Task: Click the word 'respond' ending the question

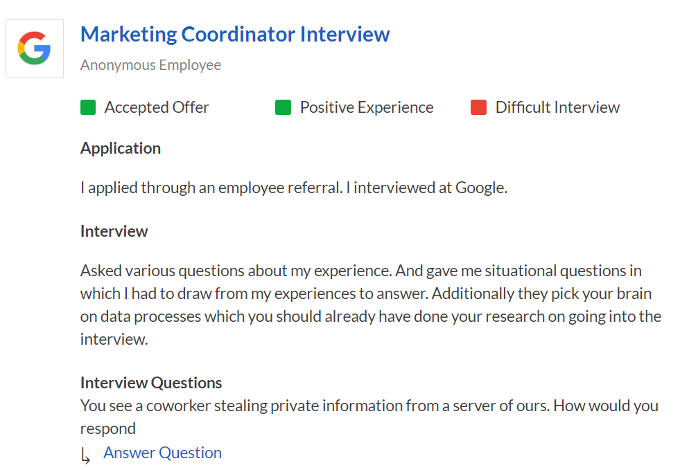Action: pyautogui.click(x=108, y=428)
